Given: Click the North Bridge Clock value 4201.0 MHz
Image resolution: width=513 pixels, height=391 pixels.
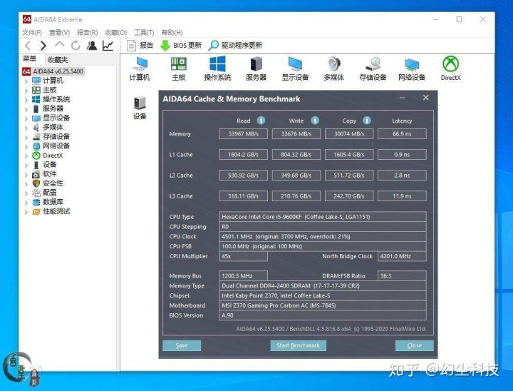Looking at the screenshot, I should (x=402, y=256).
